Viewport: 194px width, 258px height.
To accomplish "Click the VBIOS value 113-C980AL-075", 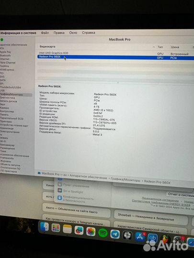I will coord(104,119).
